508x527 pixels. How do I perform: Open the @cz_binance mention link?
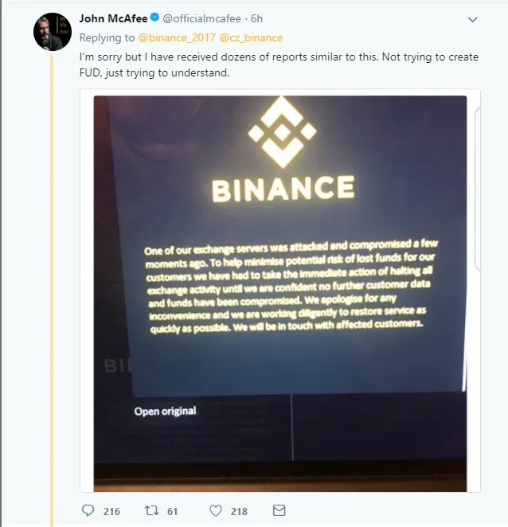pos(251,37)
